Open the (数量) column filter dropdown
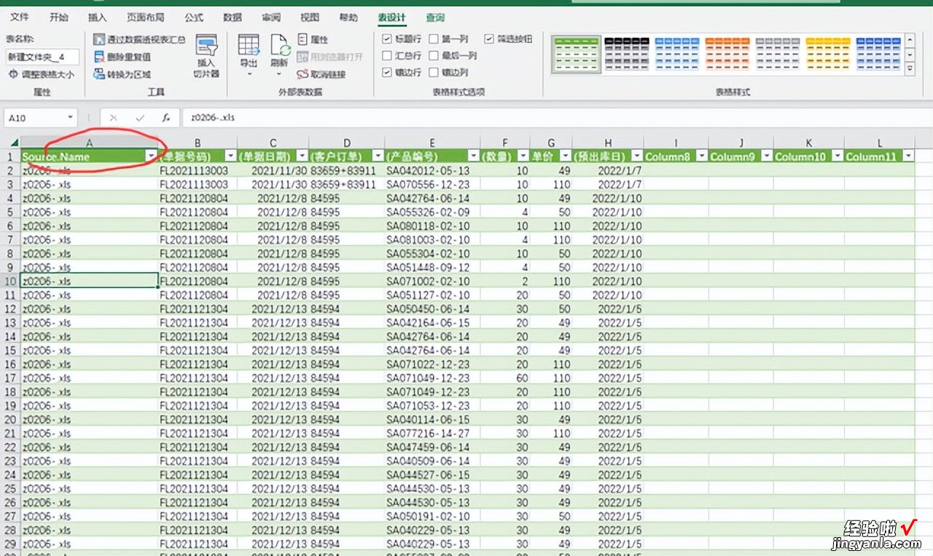The height and width of the screenshot is (556, 933). click(x=523, y=156)
